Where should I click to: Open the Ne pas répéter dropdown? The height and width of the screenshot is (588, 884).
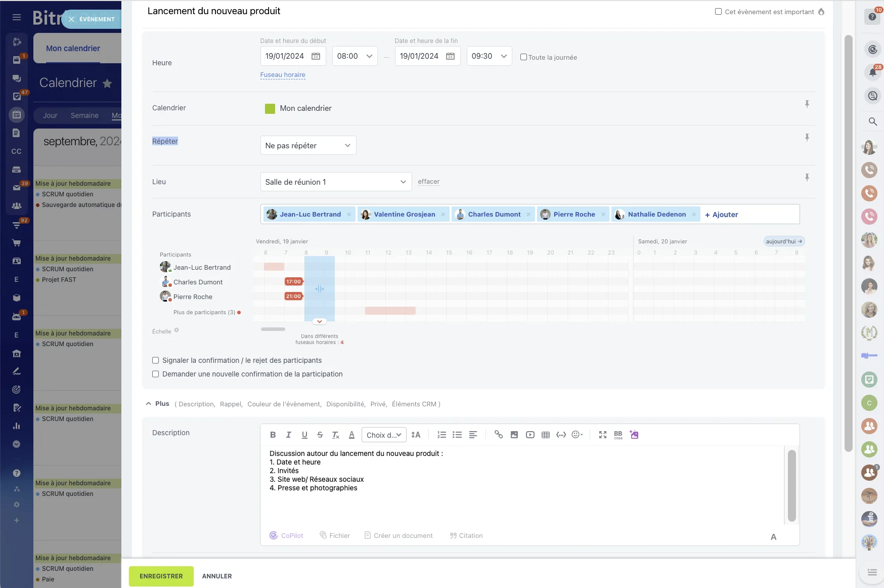tap(307, 145)
